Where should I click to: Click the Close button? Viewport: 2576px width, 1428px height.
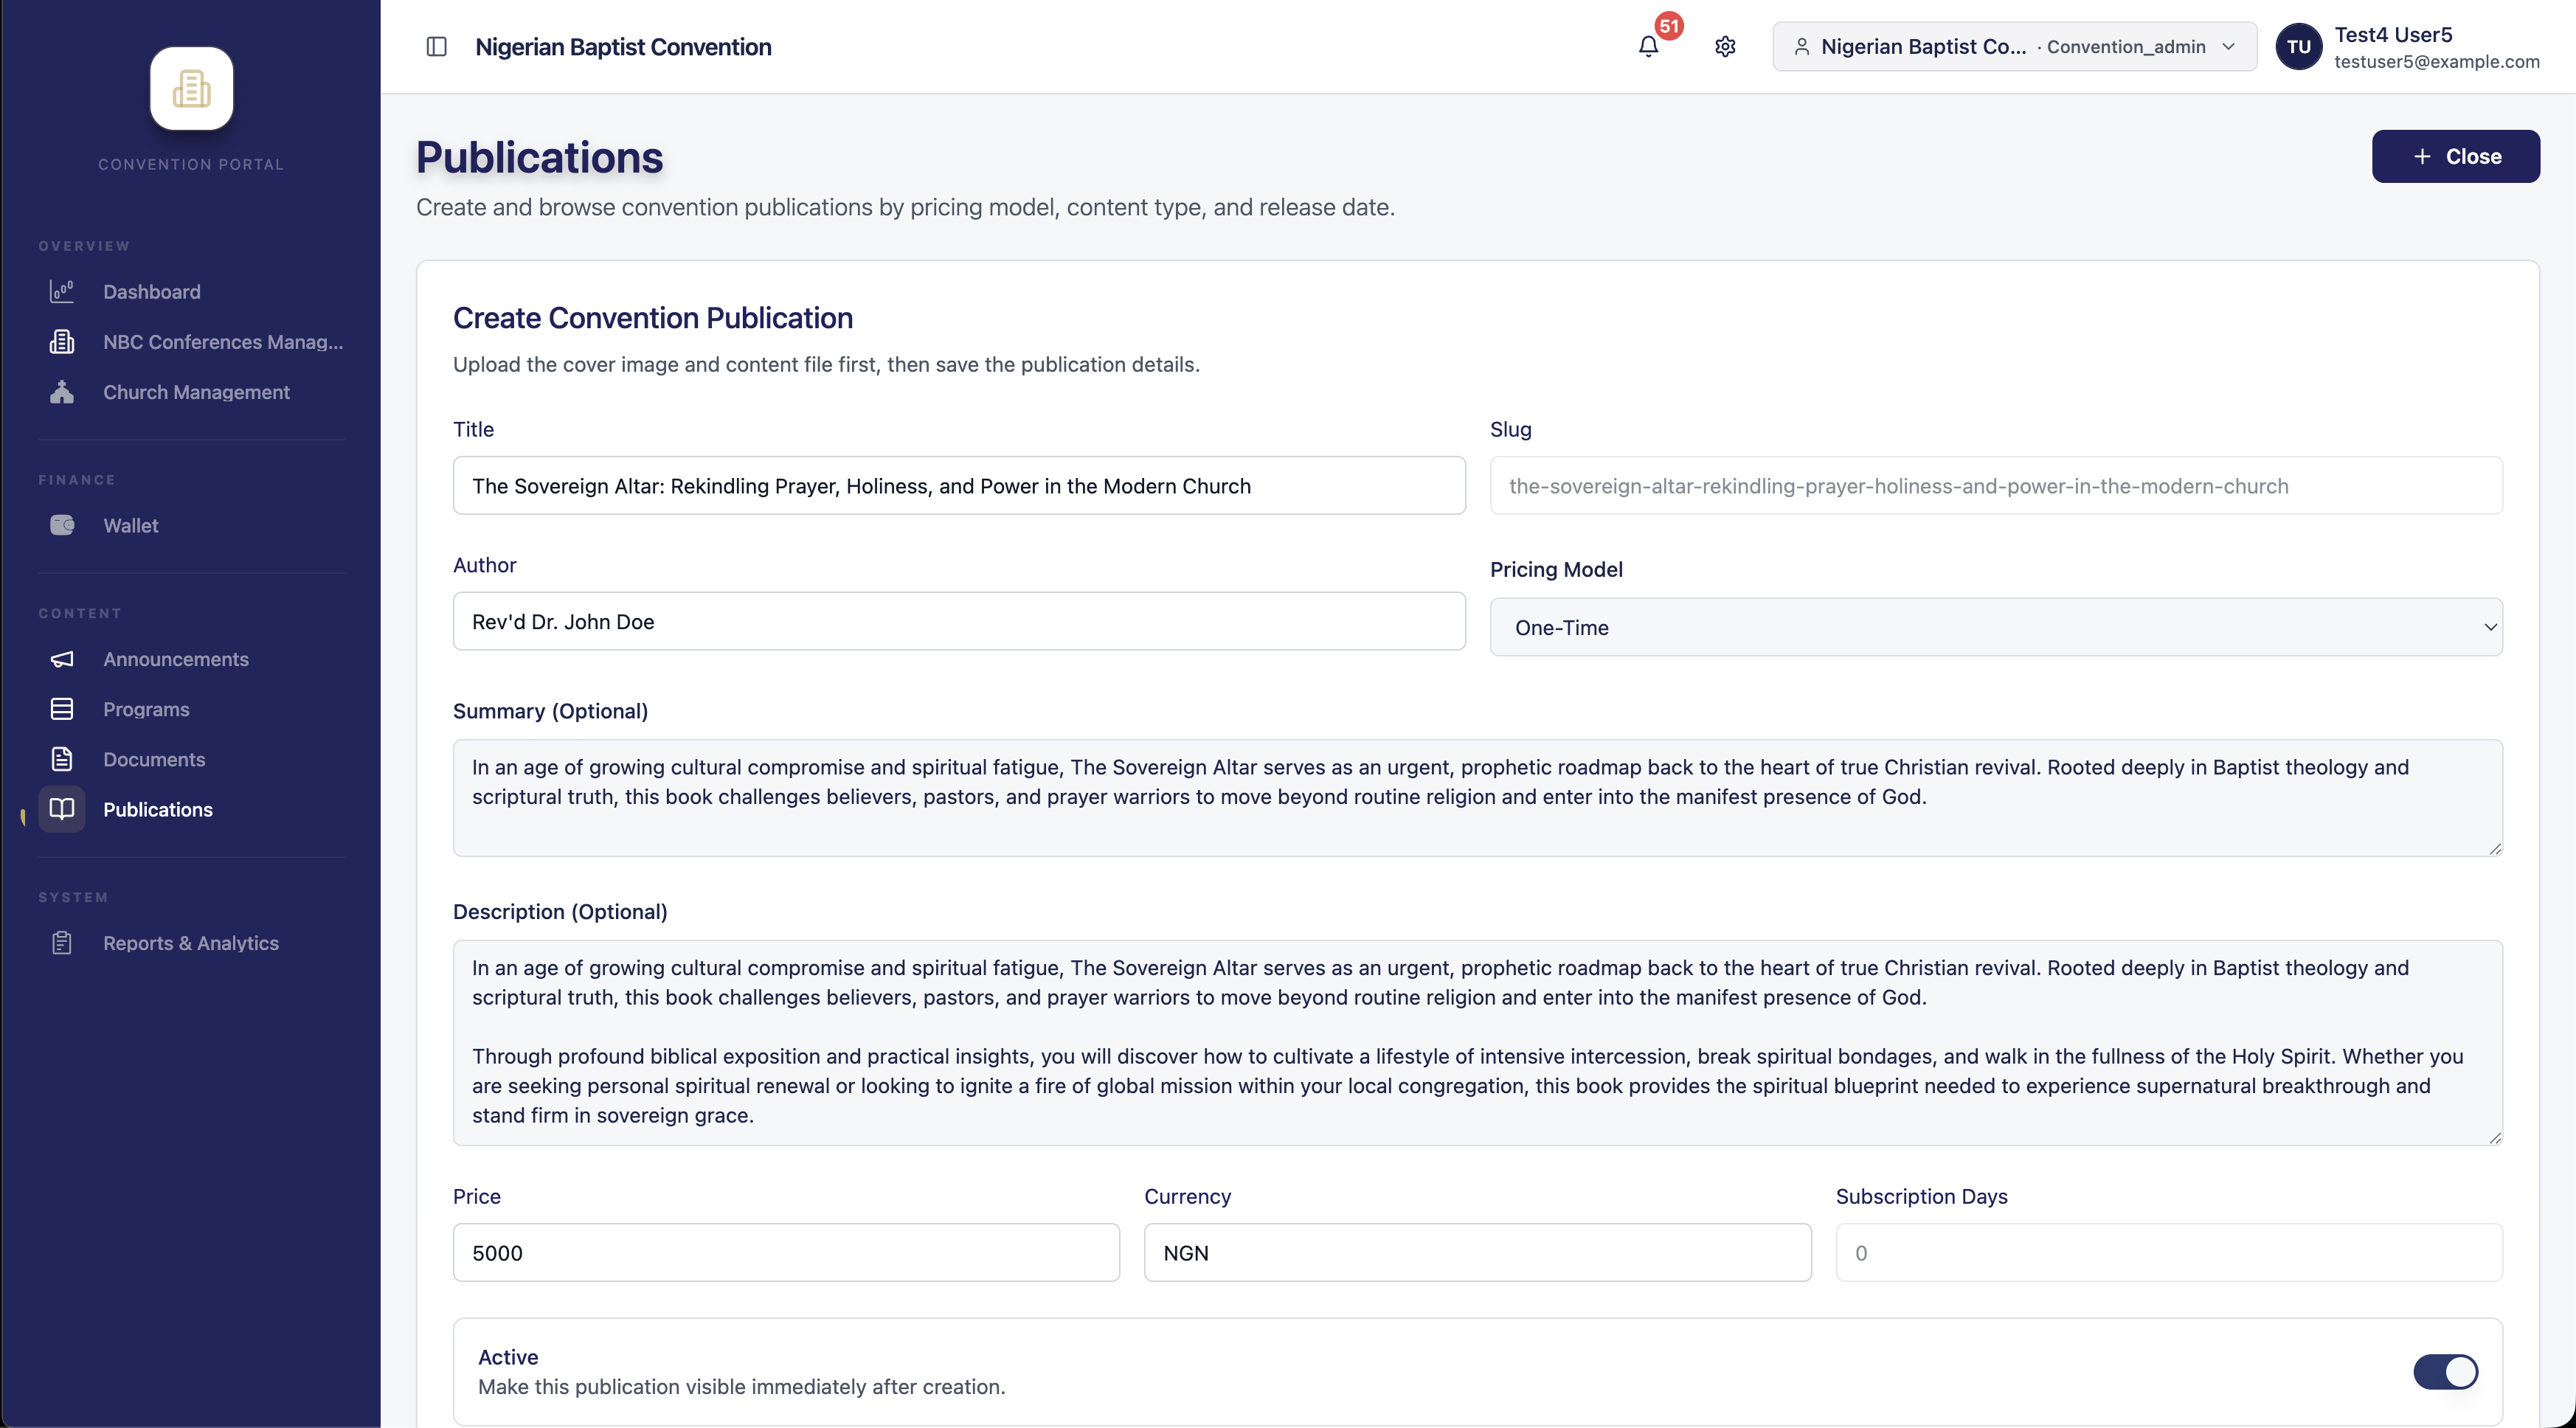click(2455, 156)
